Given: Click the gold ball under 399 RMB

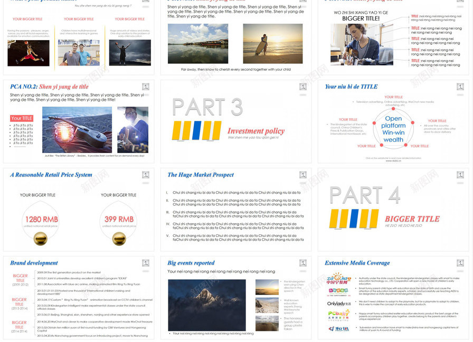Looking at the screenshot, I should point(119,239).
